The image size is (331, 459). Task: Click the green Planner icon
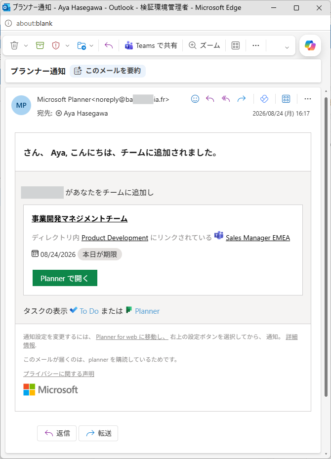129,310
